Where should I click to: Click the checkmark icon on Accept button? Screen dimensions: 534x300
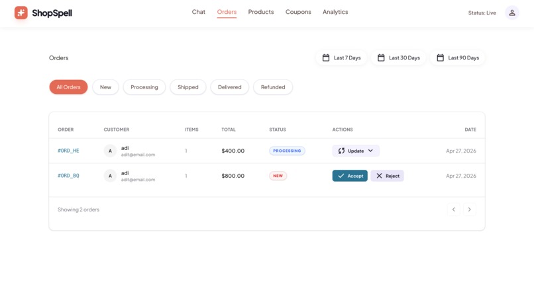pyautogui.click(x=341, y=176)
